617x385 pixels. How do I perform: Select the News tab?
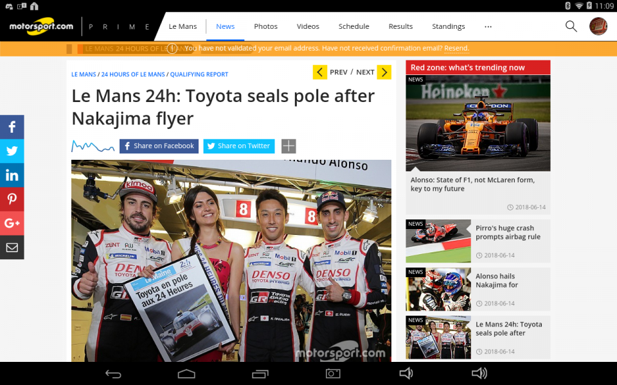225,26
